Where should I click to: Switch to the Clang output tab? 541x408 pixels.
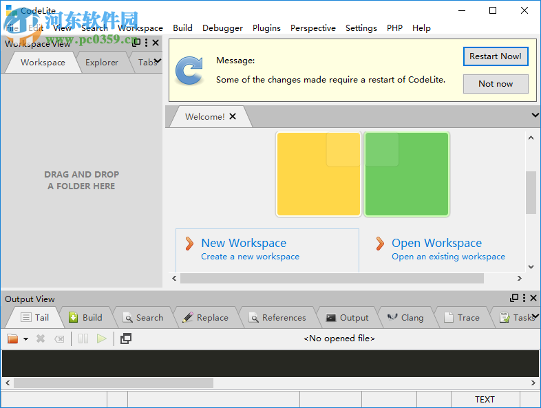pos(406,318)
